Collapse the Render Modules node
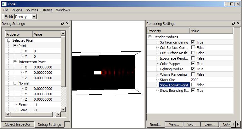 [150, 37]
